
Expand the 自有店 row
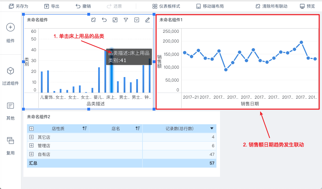(31, 154)
